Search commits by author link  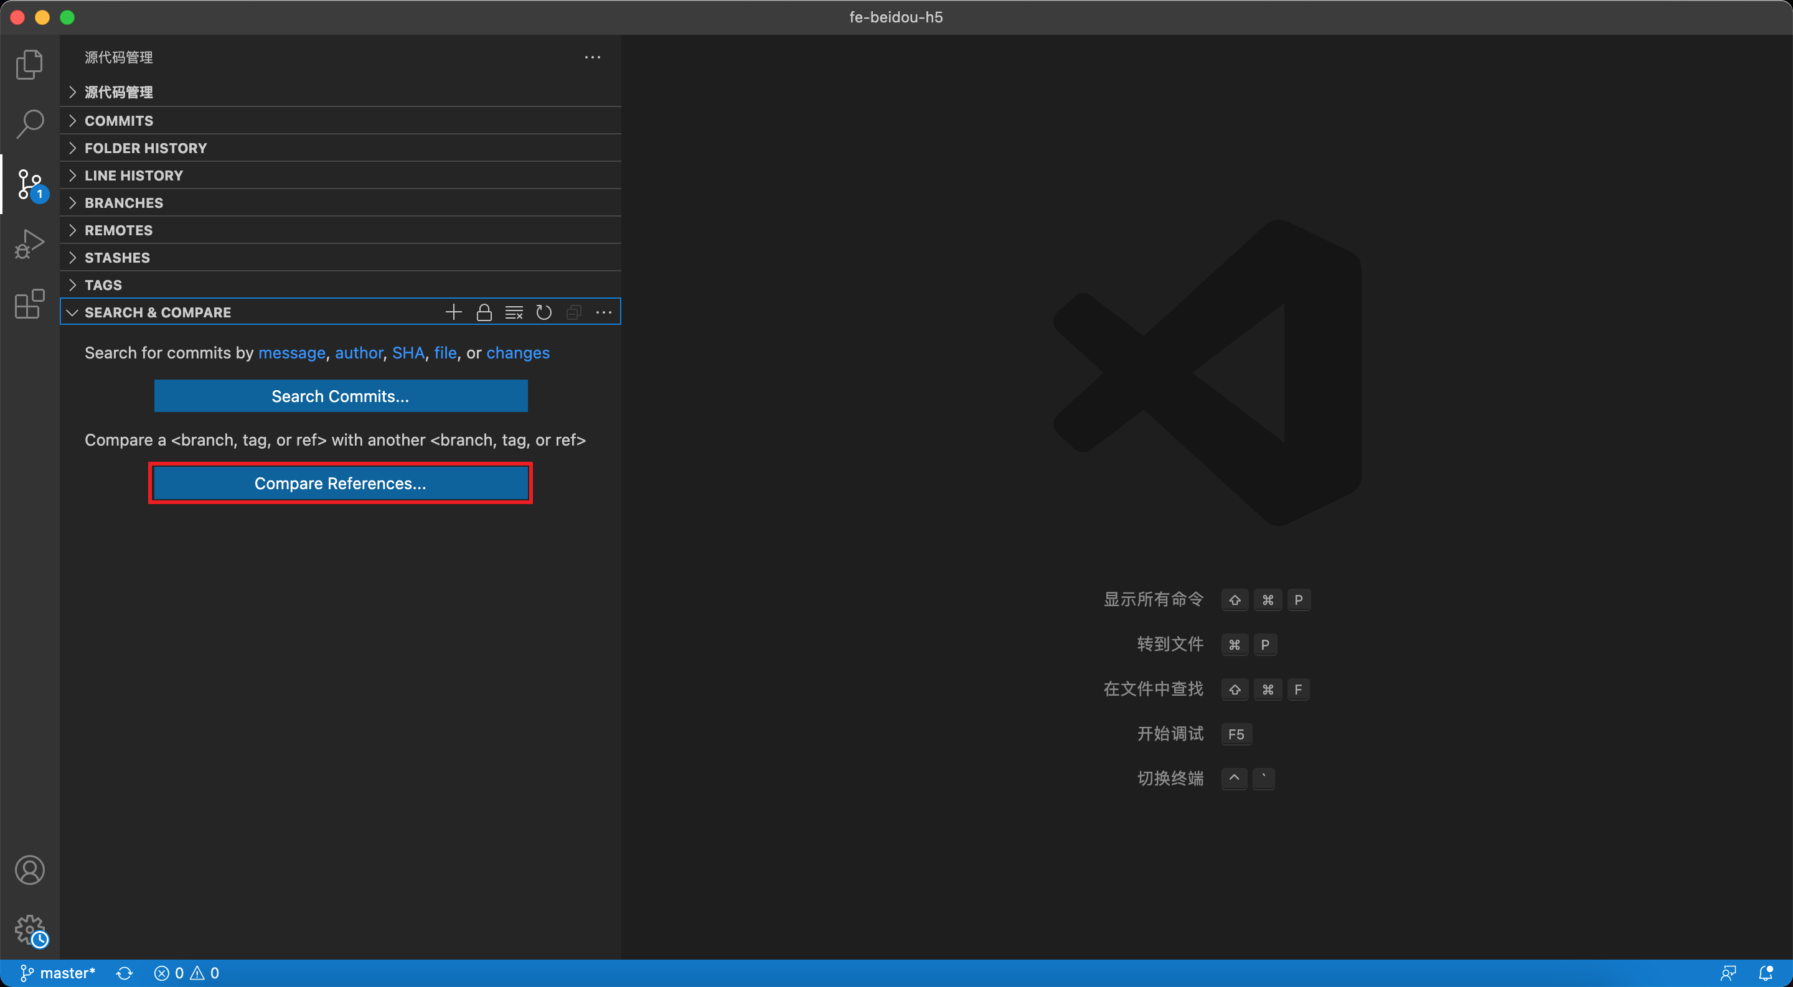(x=359, y=353)
